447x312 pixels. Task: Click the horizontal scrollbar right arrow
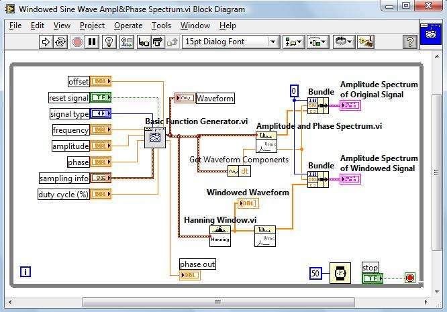pos(426,302)
